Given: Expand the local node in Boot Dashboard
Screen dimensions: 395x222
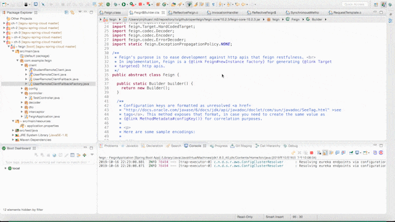Looking at the screenshot, I should pos(6,168).
